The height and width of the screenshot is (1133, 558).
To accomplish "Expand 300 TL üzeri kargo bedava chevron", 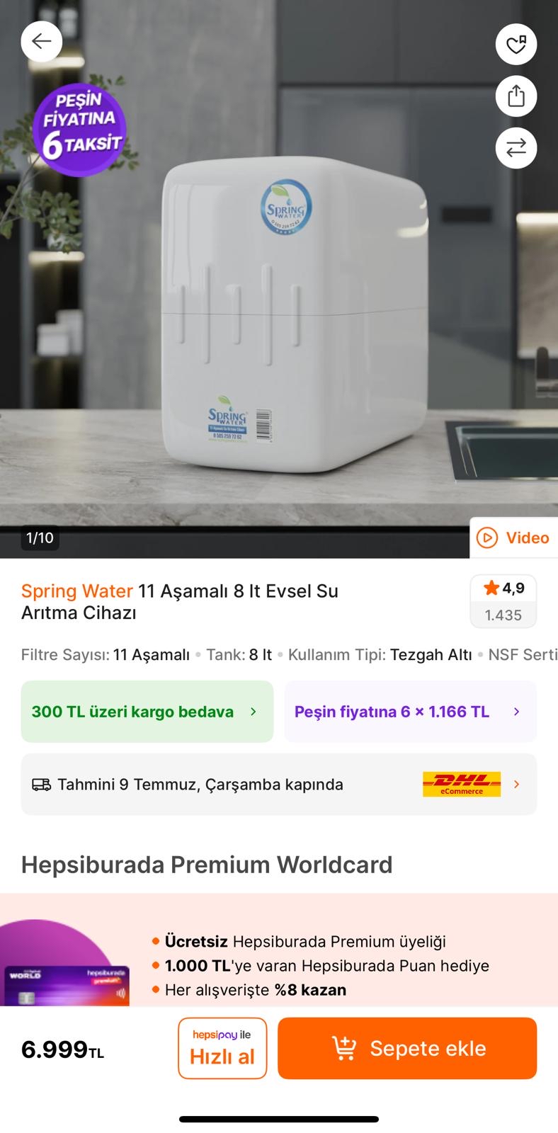I will coord(254,712).
